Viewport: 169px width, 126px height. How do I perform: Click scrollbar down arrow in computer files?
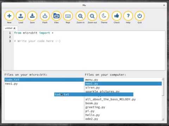click(x=163, y=119)
